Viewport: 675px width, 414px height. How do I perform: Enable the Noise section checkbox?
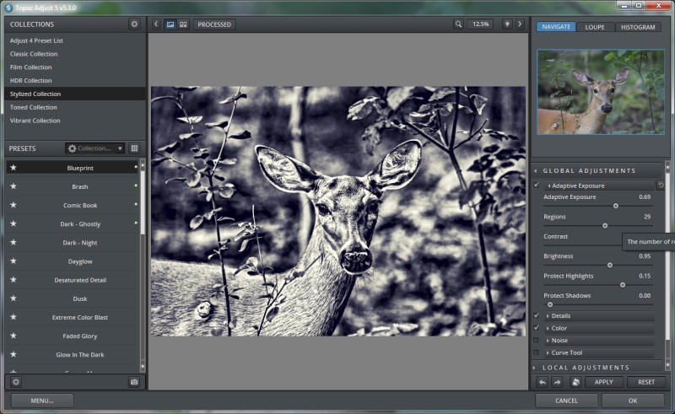[537, 341]
